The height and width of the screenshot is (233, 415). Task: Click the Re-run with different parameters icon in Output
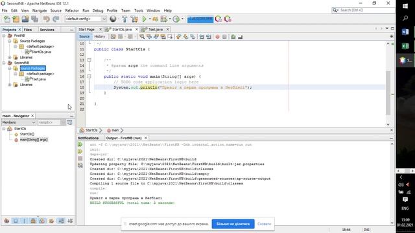[80, 151]
